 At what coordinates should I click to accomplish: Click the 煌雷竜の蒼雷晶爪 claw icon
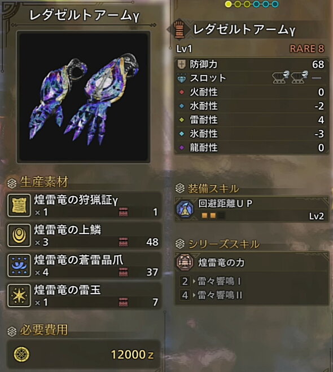click(19, 265)
